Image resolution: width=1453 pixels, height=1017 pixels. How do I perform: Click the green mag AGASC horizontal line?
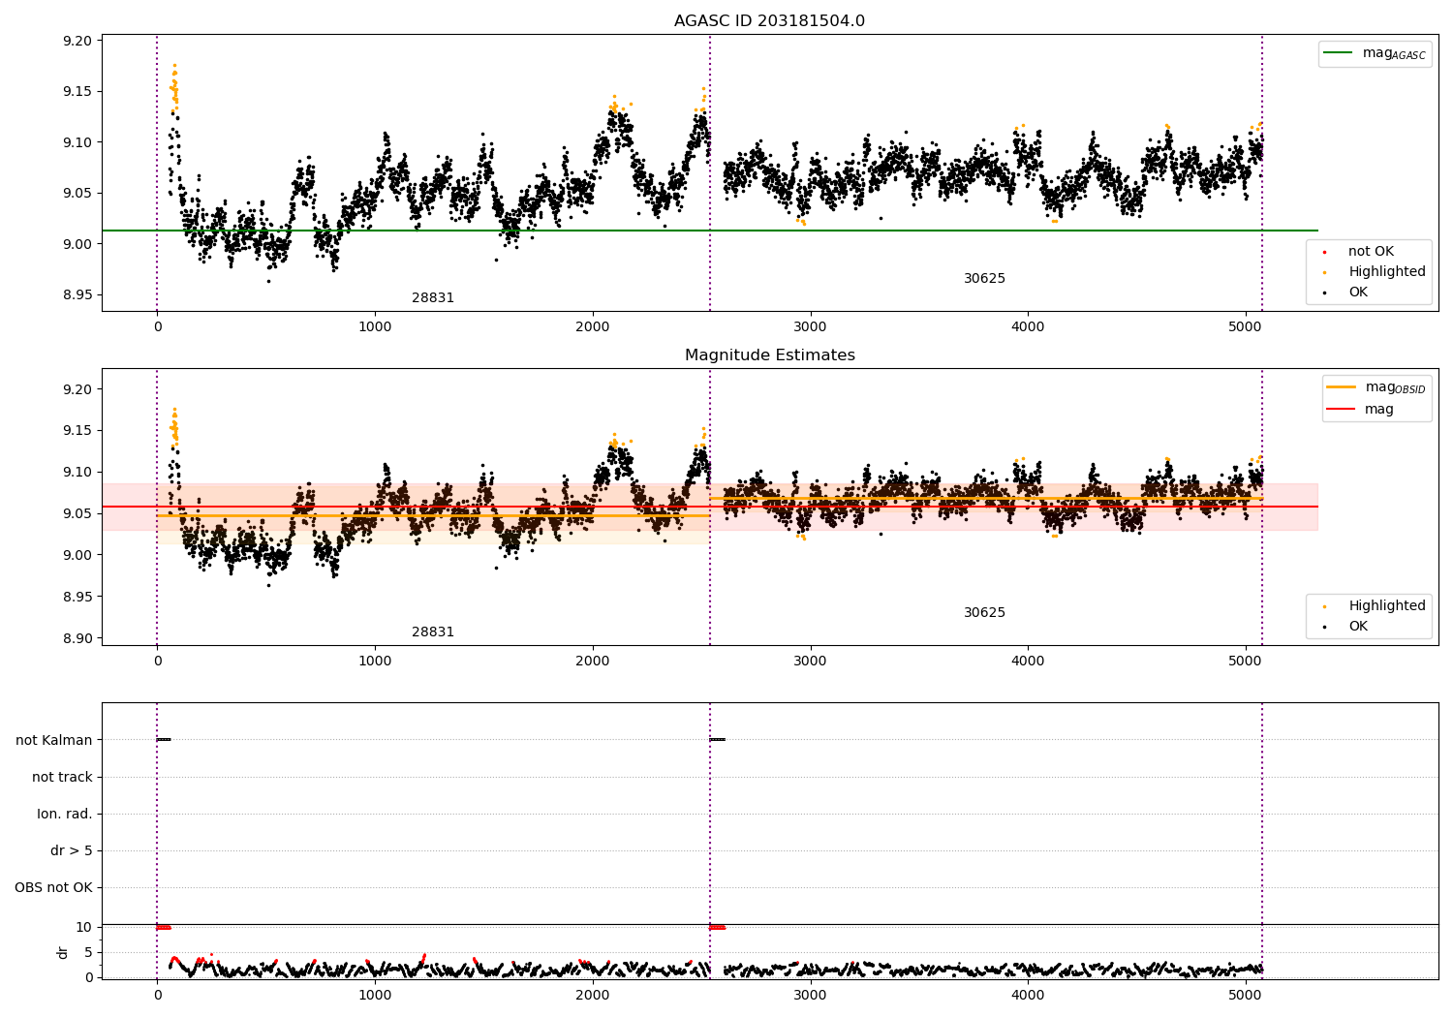point(709,231)
